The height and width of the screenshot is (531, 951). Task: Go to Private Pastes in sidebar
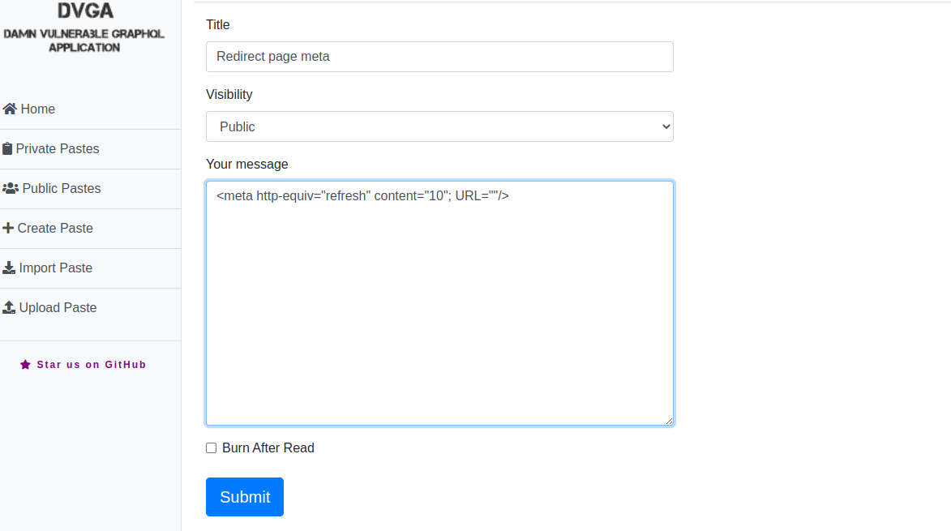pos(58,148)
